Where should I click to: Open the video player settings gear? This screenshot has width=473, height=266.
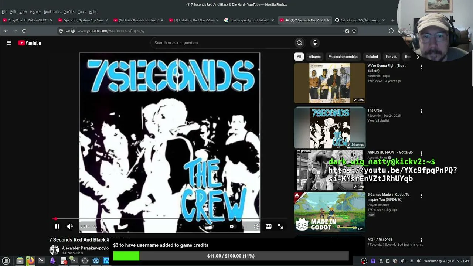257,226
